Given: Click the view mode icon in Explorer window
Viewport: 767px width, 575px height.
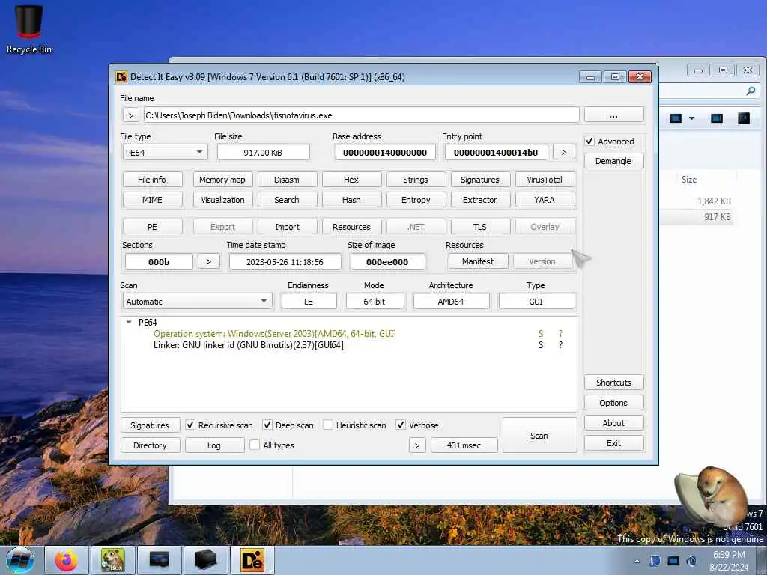Looking at the screenshot, I should 676,118.
